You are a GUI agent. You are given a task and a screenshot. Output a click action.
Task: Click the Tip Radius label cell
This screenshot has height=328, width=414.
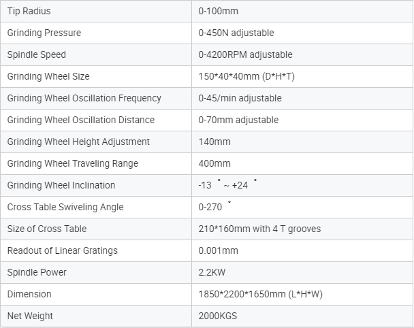pyautogui.click(x=29, y=11)
